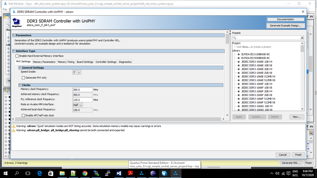This screenshot has height=178, width=317.
Task: Launch Microsoft Edge from taskbar
Action: [x=39, y=173]
